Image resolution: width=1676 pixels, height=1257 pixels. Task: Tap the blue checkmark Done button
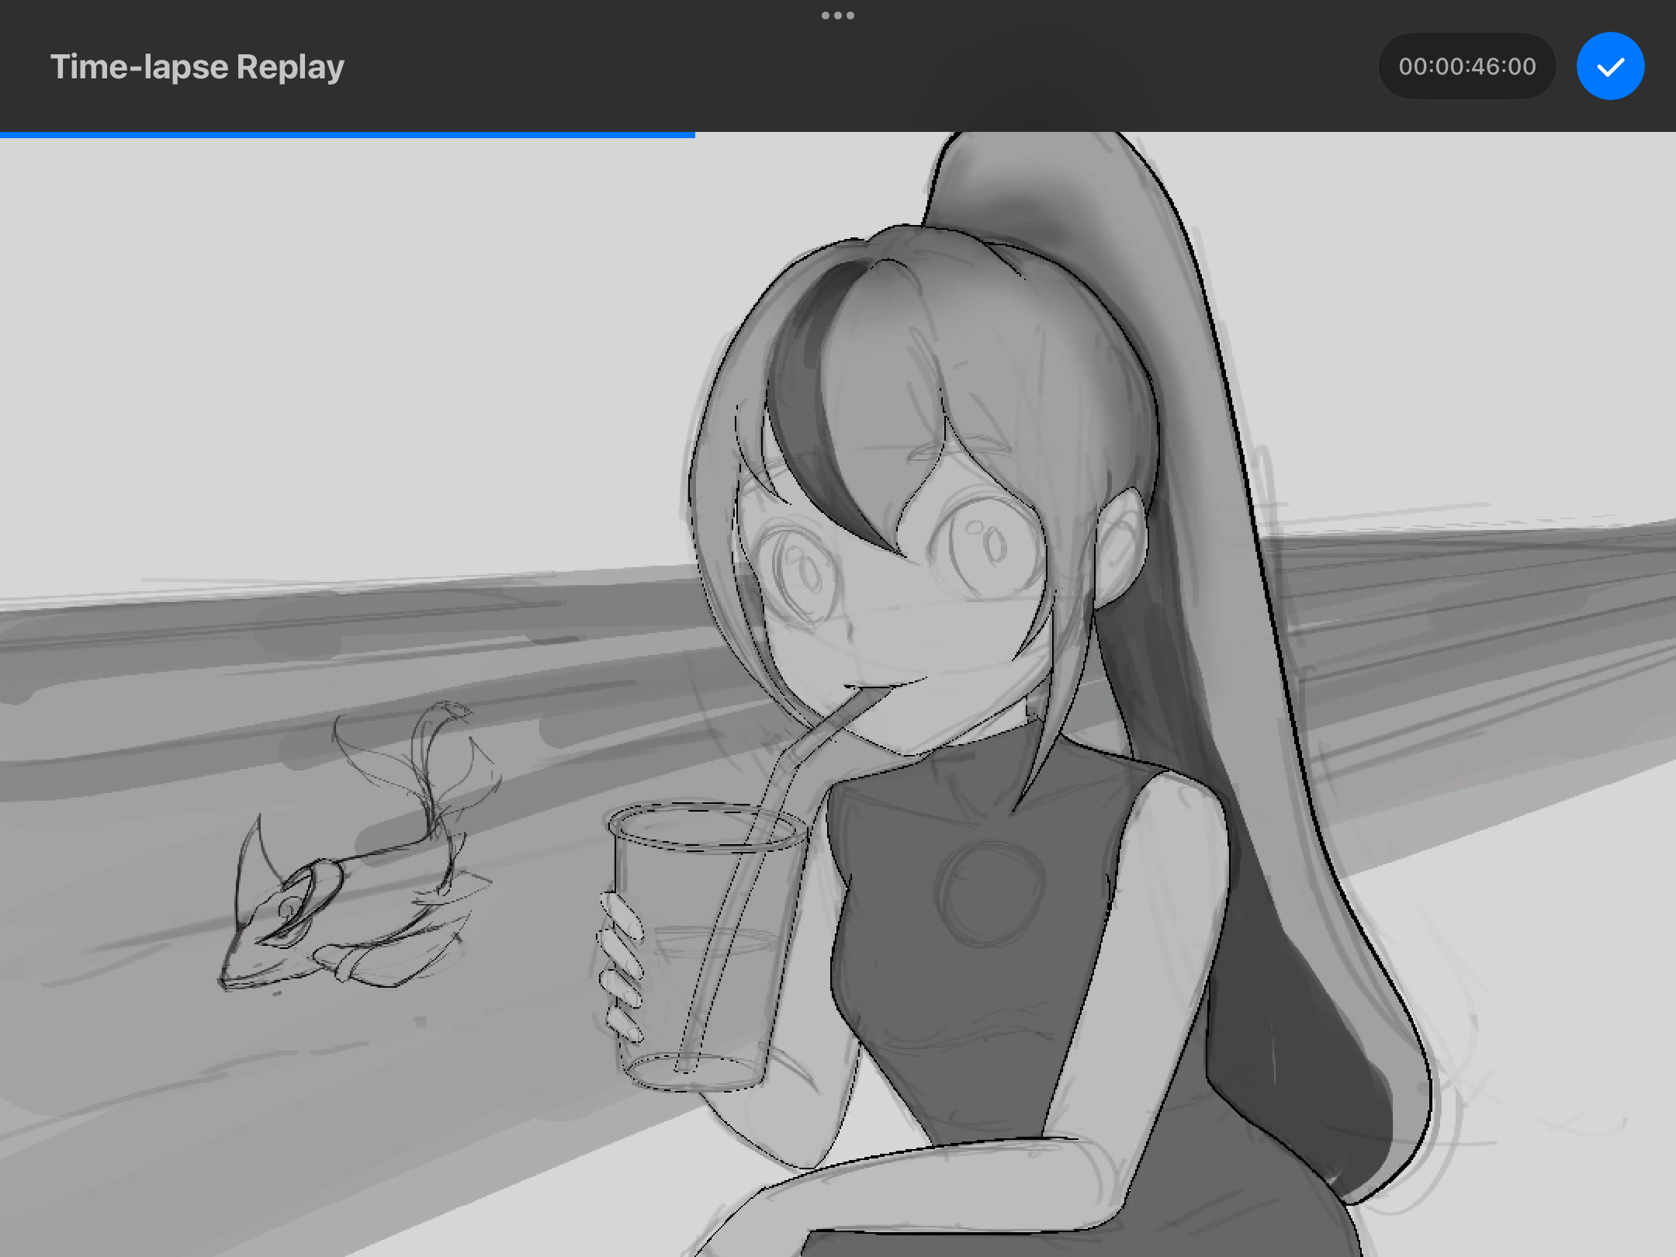tap(1610, 67)
